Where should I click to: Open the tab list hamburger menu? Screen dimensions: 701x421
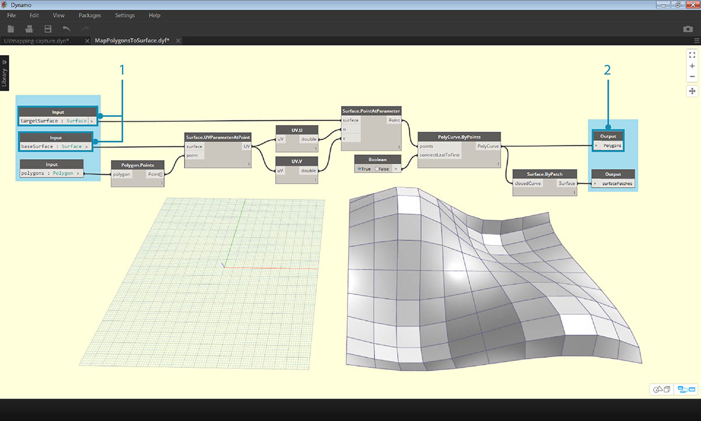[696, 40]
